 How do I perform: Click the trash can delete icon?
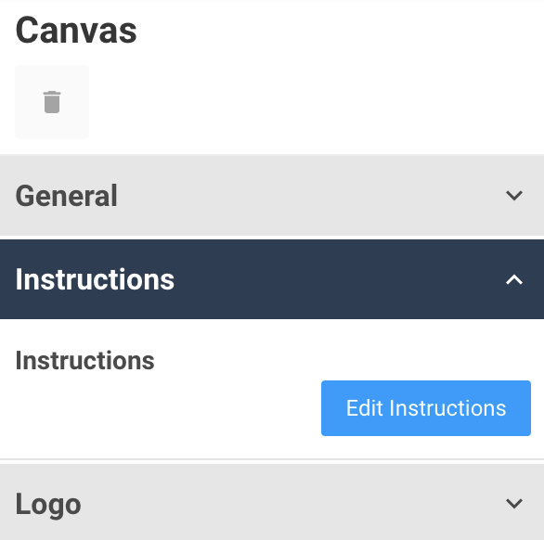(52, 102)
